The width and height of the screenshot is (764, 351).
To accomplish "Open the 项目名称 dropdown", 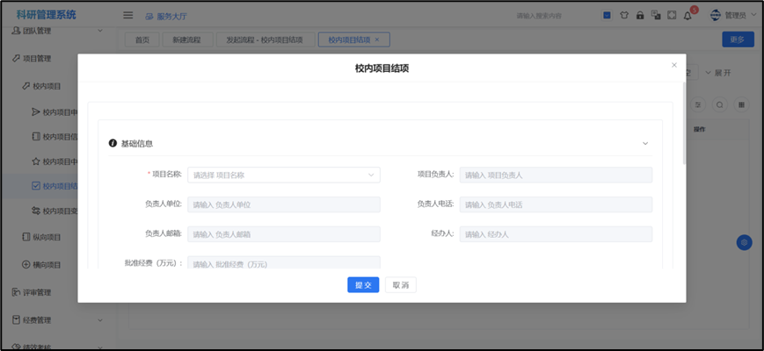I will [284, 175].
